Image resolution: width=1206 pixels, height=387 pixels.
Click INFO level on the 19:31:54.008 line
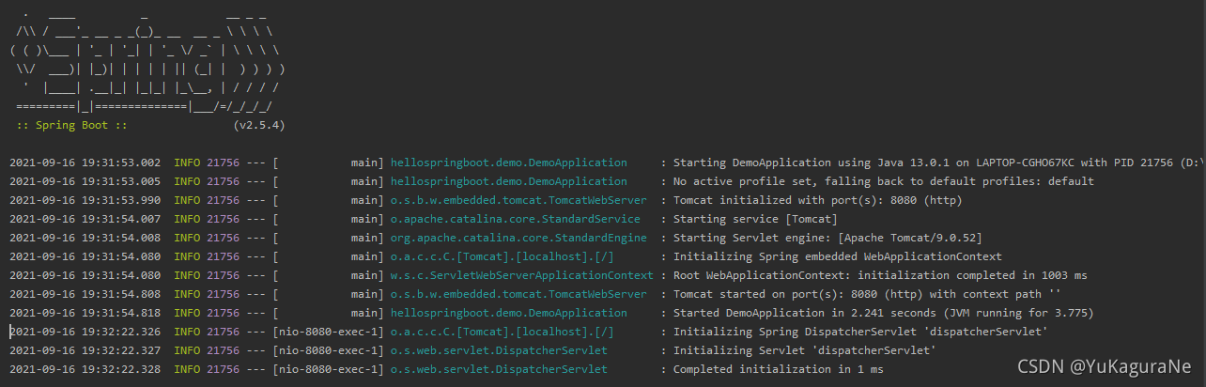click(188, 238)
